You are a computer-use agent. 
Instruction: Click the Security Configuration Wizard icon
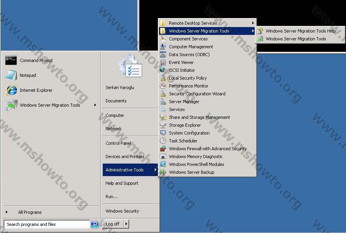(163, 94)
